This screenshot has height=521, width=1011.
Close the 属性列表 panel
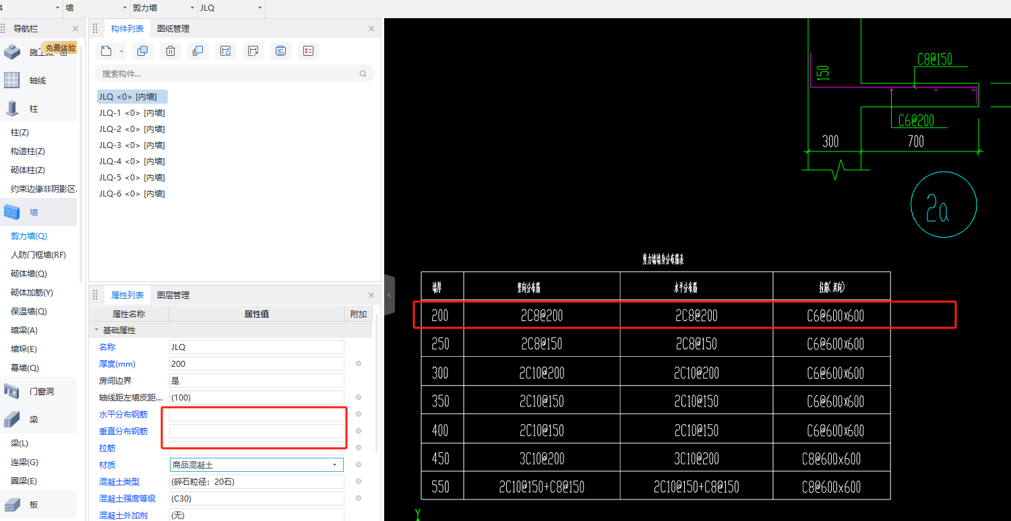pyautogui.click(x=371, y=296)
